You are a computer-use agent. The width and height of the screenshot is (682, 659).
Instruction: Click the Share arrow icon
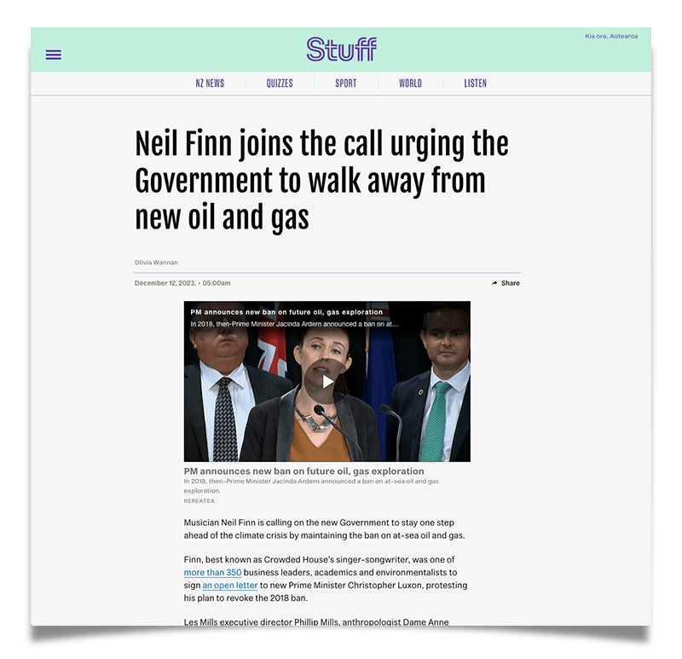494,283
